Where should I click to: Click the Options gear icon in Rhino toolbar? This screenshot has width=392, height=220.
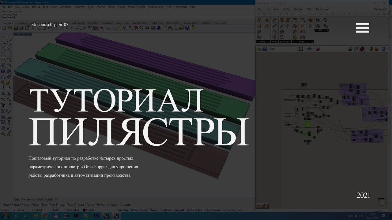[170, 28]
